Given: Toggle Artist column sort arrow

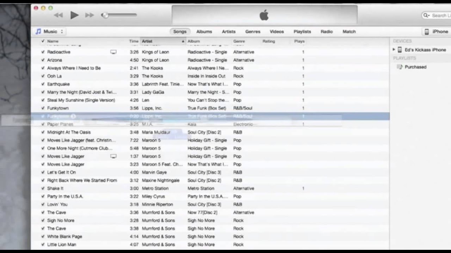Looking at the screenshot, I should 183,41.
